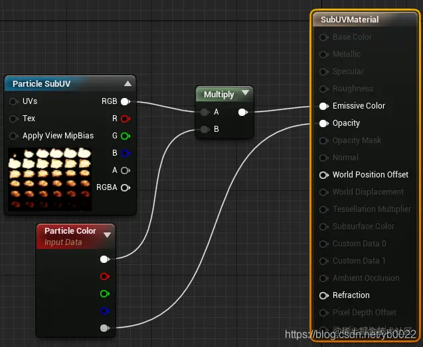This screenshot has width=423, height=347.
Task: Click the Opacity input pin on SubUVMaterial
Action: (324, 123)
